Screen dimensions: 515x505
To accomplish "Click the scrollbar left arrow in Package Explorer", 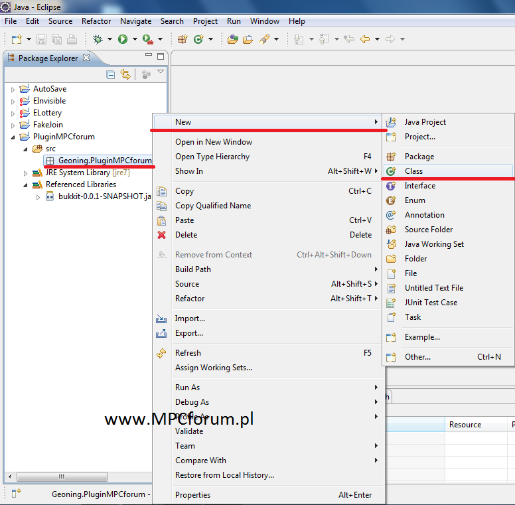I will (x=10, y=476).
